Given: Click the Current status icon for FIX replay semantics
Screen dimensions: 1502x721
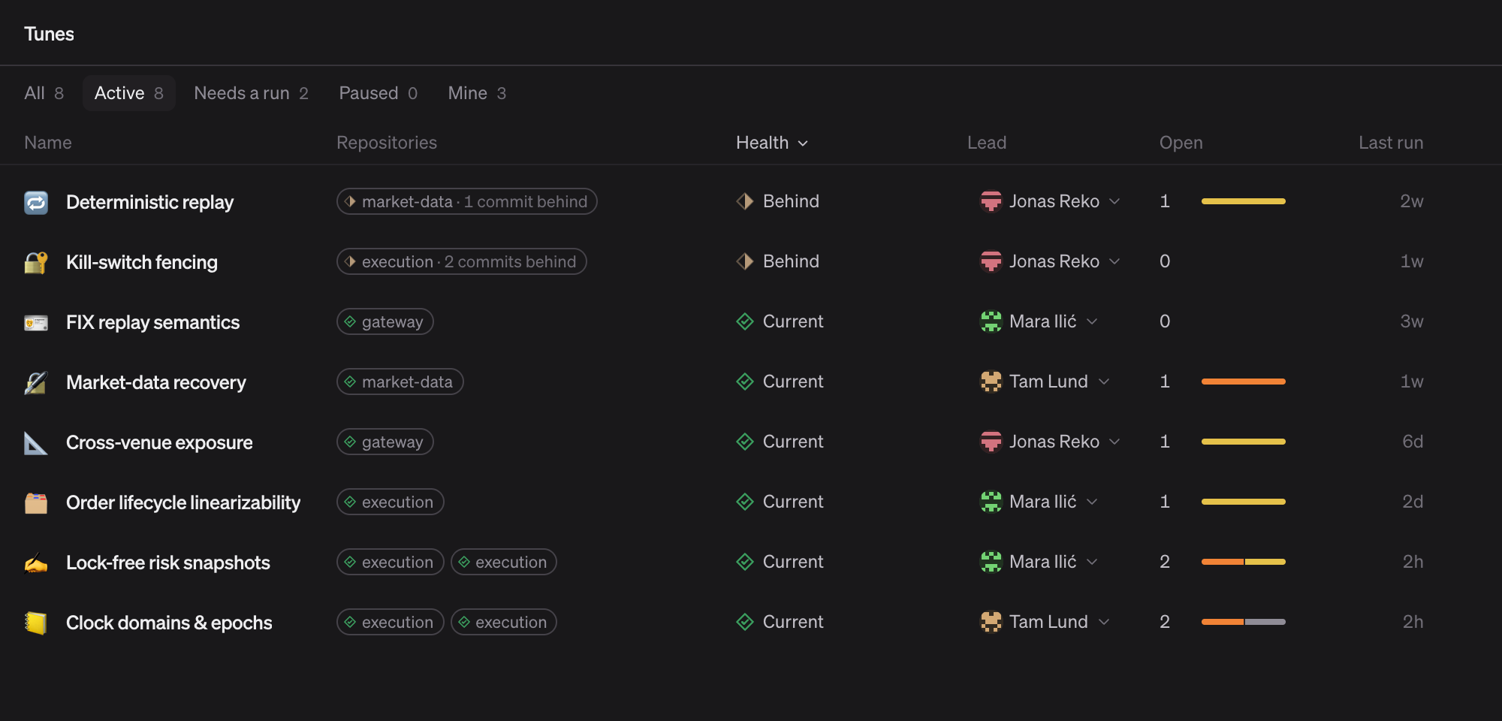Looking at the screenshot, I should coord(745,321).
